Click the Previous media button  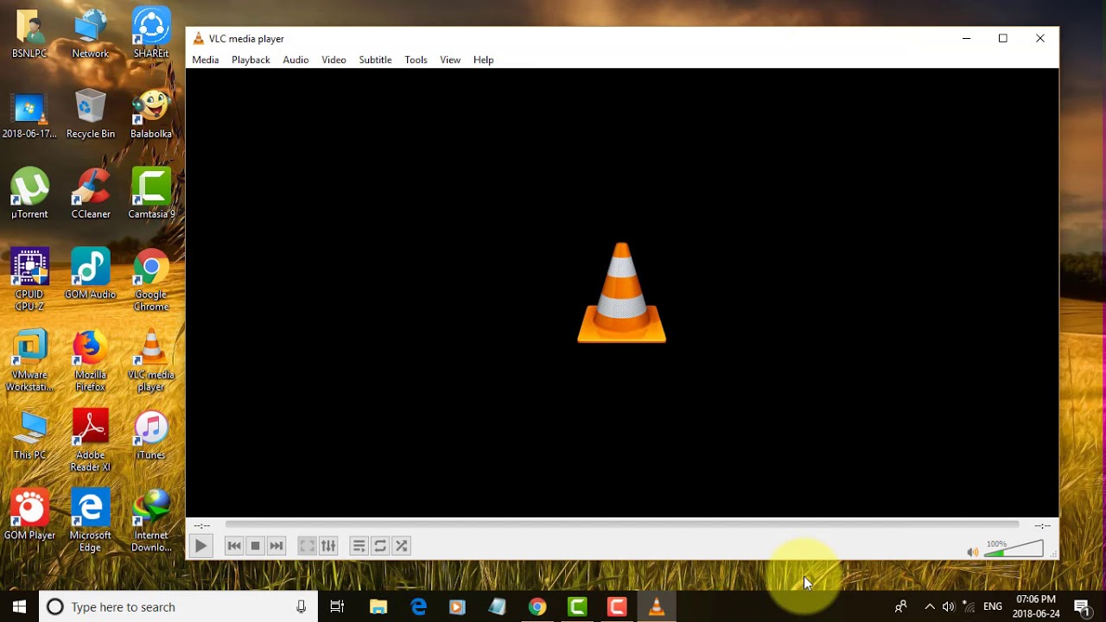point(234,546)
